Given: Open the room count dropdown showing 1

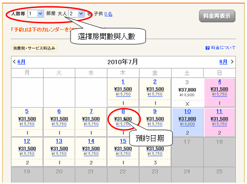Looking at the screenshot, I should pyautogui.click(x=36, y=14).
